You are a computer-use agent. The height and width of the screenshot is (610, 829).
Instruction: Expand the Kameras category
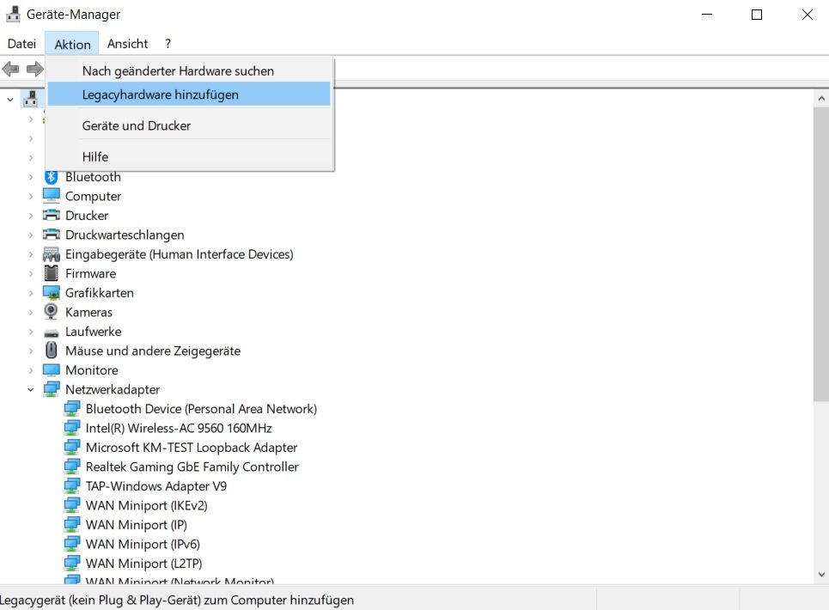tap(31, 313)
